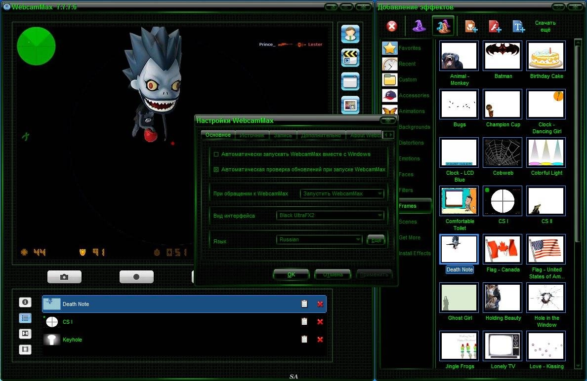Open the movie clapboard source icon
The width and height of the screenshot is (587, 381).
point(350,58)
